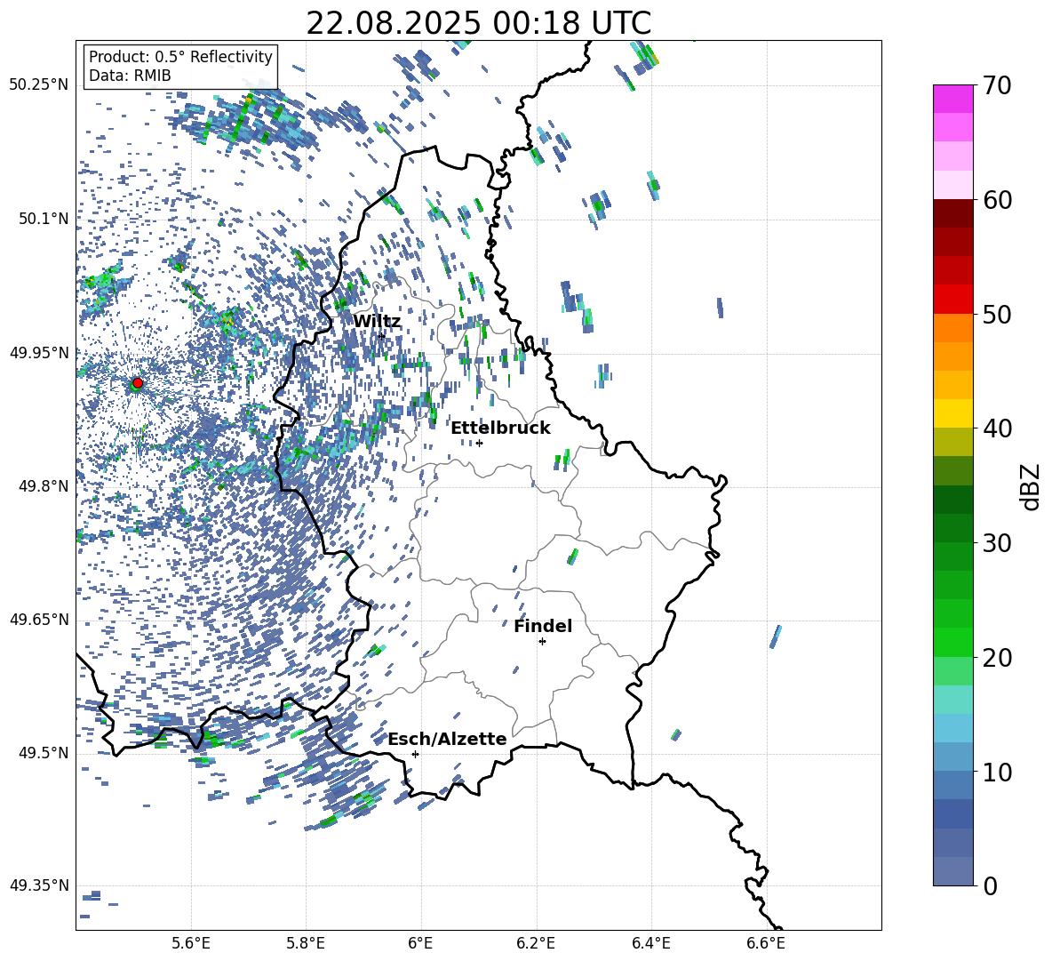Click 'Product: 0.5° Reflectivity' text

click(x=180, y=57)
